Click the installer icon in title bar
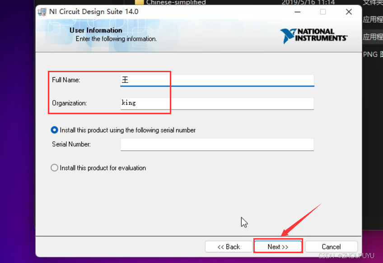 click(x=42, y=12)
